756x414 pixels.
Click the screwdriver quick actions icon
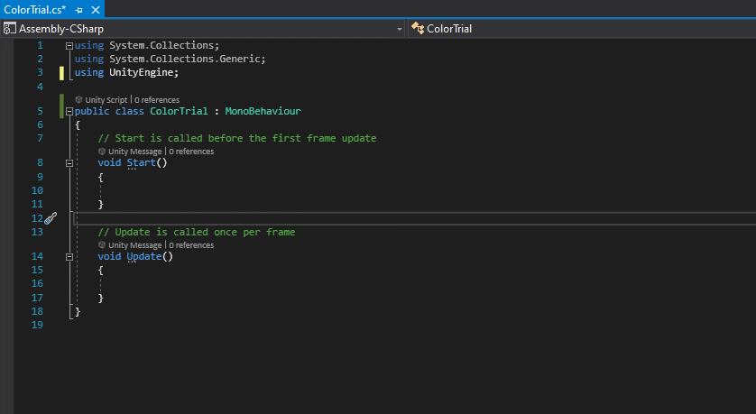click(x=51, y=218)
